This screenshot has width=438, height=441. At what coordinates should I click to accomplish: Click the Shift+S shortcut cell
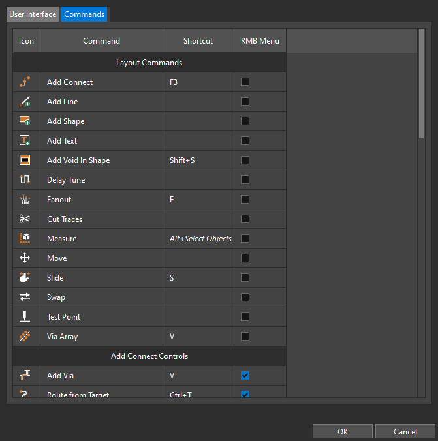tap(198, 160)
